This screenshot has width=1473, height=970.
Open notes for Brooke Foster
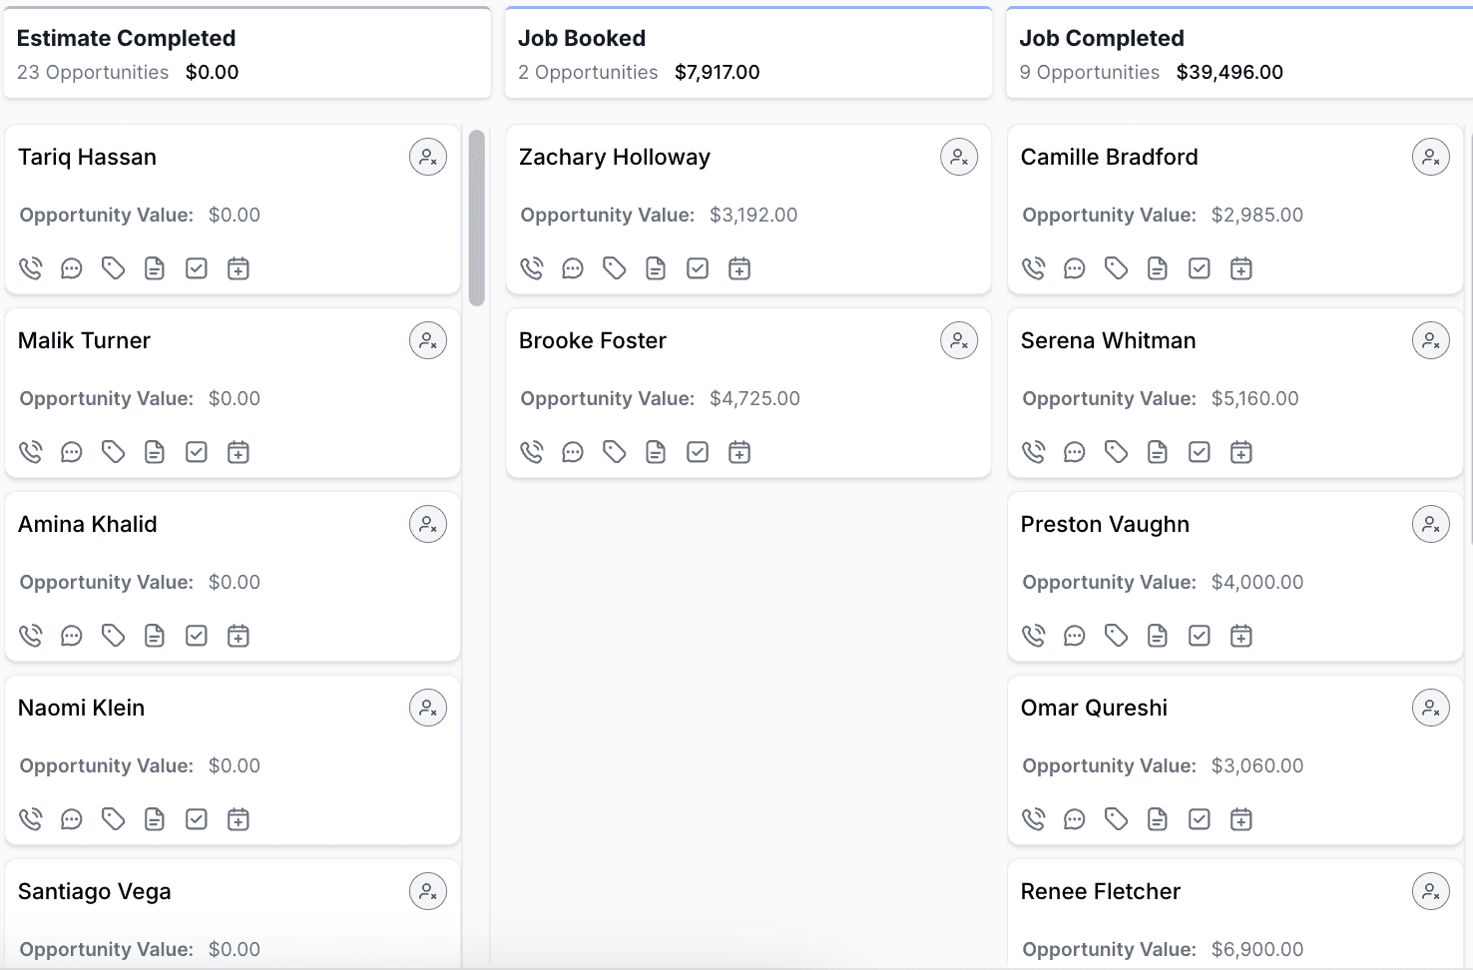click(656, 452)
